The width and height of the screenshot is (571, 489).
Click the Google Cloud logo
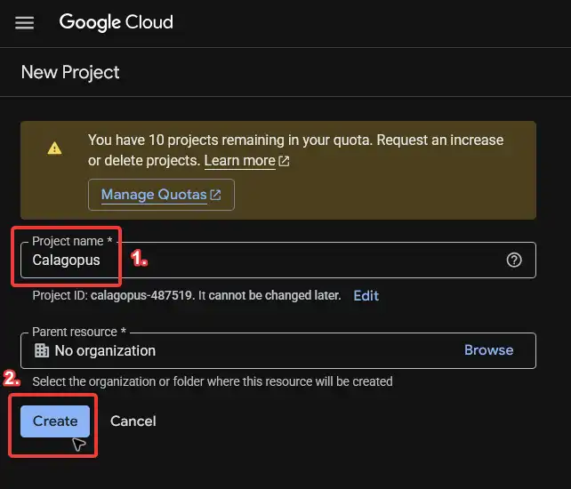[x=117, y=22]
